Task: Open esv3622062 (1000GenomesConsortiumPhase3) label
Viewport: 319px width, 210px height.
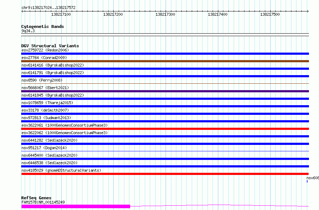Action: [65, 133]
